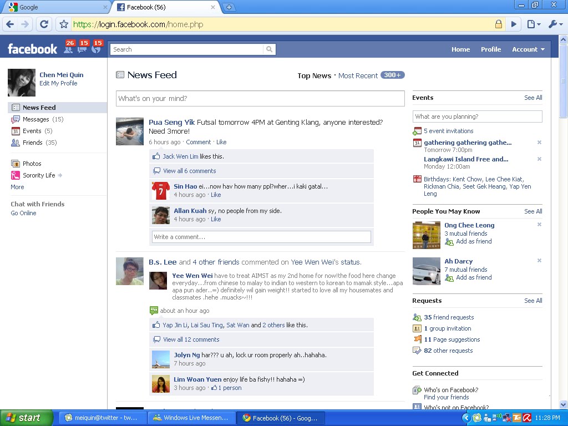
Task: Open 11 Page suggestions
Action: [x=452, y=339]
